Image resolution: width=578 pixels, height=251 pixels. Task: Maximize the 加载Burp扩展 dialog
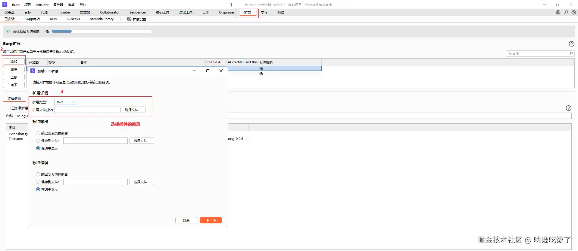tap(208, 71)
